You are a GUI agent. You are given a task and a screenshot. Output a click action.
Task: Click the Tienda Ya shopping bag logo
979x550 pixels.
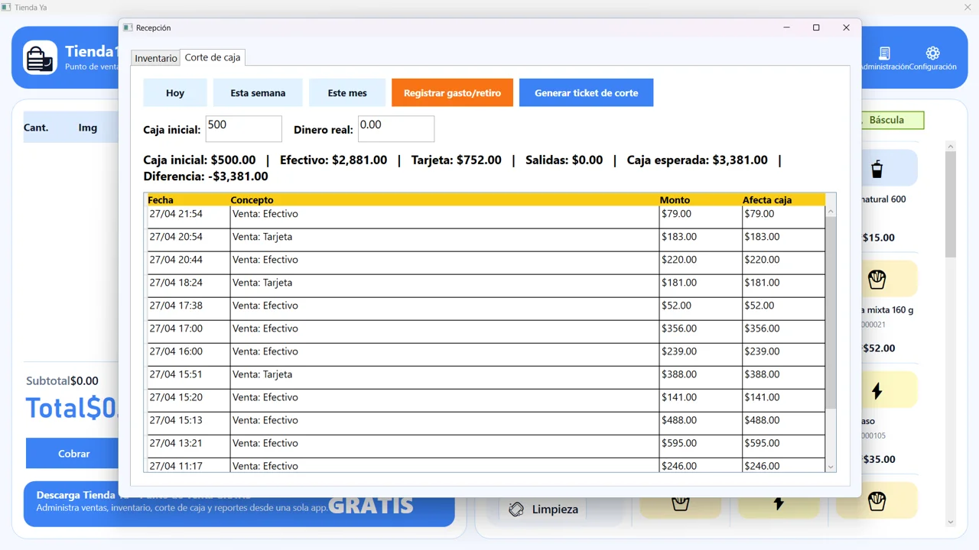pos(40,57)
